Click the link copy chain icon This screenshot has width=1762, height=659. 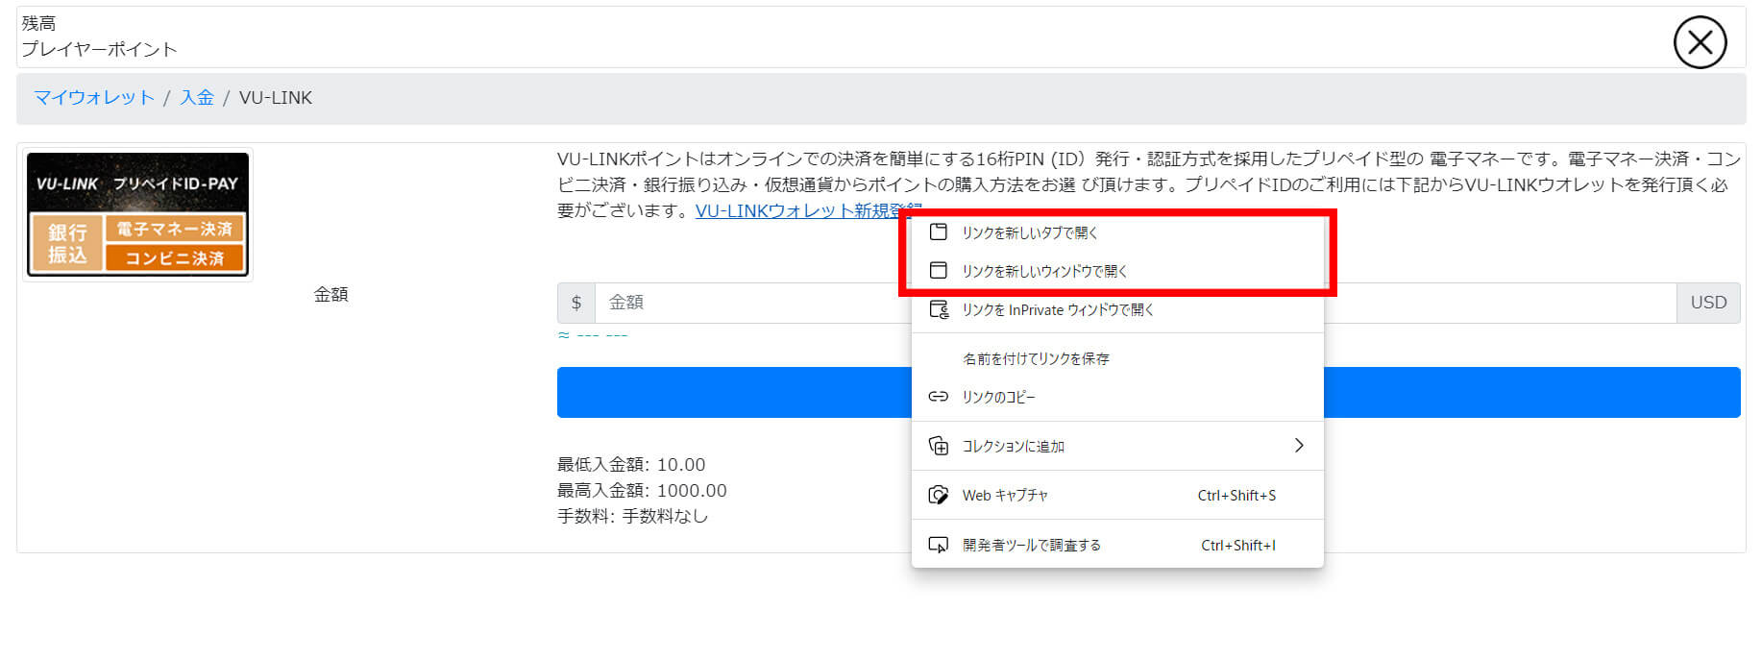[x=939, y=397]
